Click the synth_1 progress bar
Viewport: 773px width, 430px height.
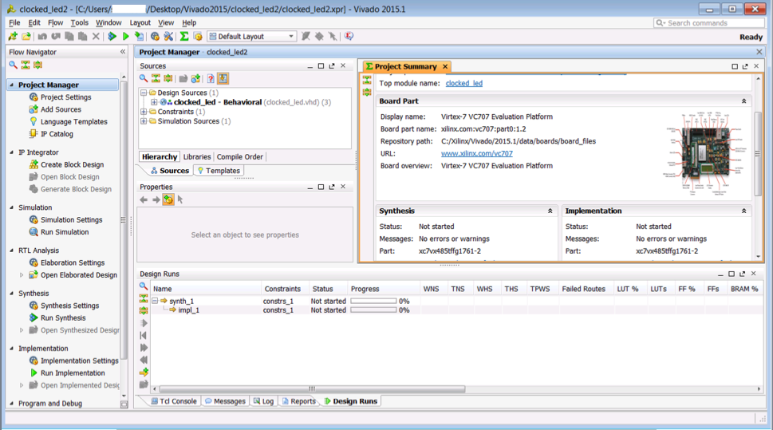(x=373, y=301)
